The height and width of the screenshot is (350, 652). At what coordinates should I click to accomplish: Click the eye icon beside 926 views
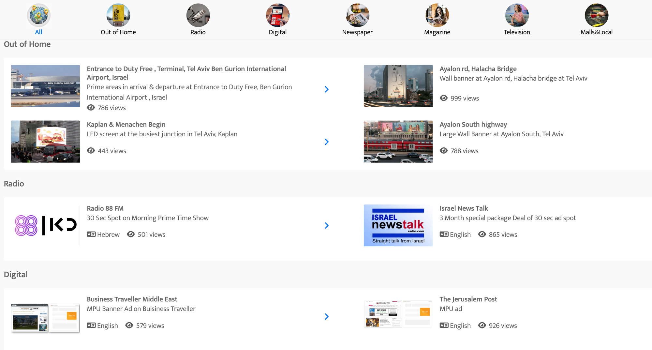(482, 325)
